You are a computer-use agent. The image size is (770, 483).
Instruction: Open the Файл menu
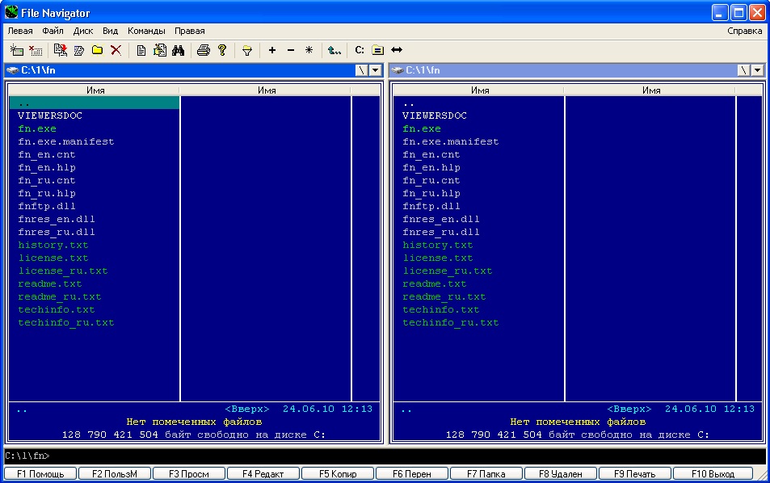tap(53, 31)
